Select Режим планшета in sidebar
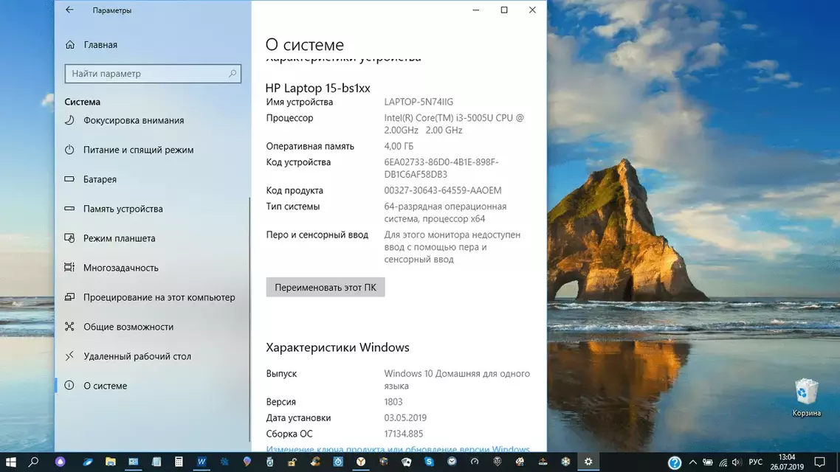This screenshot has height=472, width=840. [119, 238]
